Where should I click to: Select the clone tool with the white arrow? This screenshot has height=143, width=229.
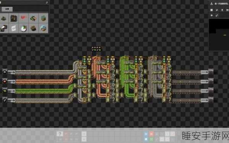pyautogui.click(x=4, y=28)
